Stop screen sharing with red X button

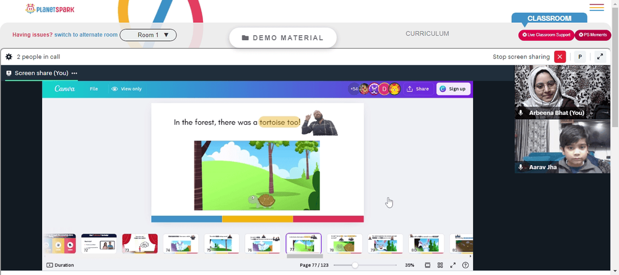point(560,57)
